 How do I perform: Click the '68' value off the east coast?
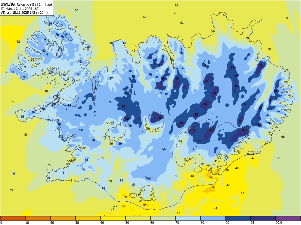pyautogui.click(x=283, y=136)
